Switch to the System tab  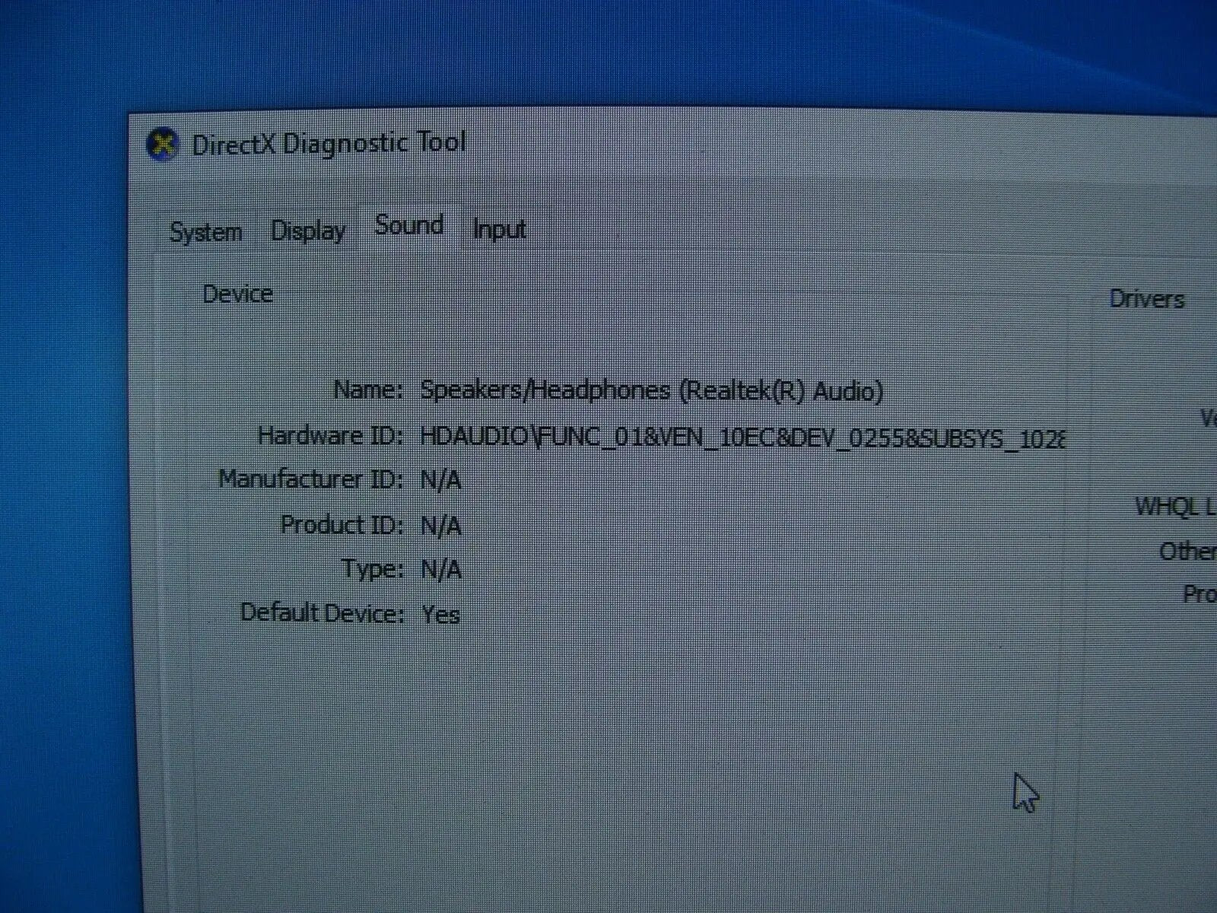click(x=206, y=231)
